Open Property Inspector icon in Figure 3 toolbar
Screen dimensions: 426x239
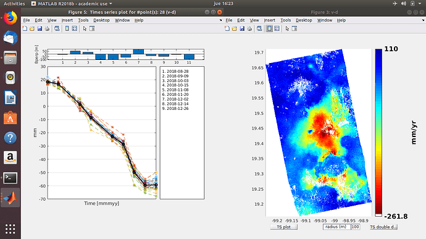(x=294, y=28)
